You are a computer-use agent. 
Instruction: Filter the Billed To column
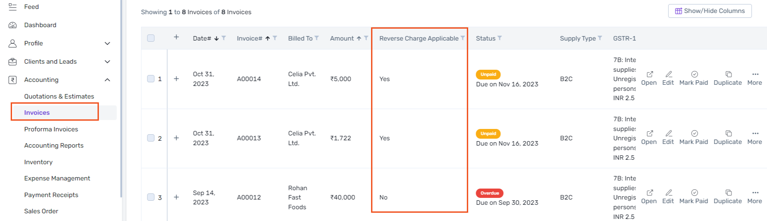(x=317, y=38)
